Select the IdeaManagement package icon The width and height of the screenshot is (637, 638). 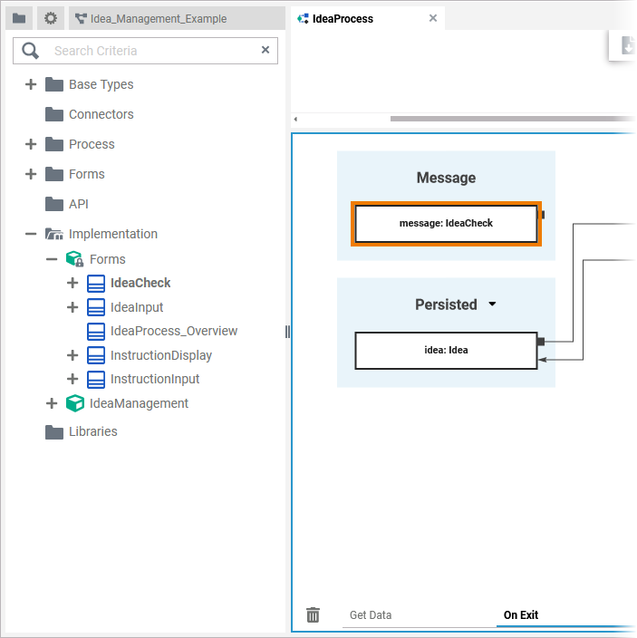pos(75,403)
